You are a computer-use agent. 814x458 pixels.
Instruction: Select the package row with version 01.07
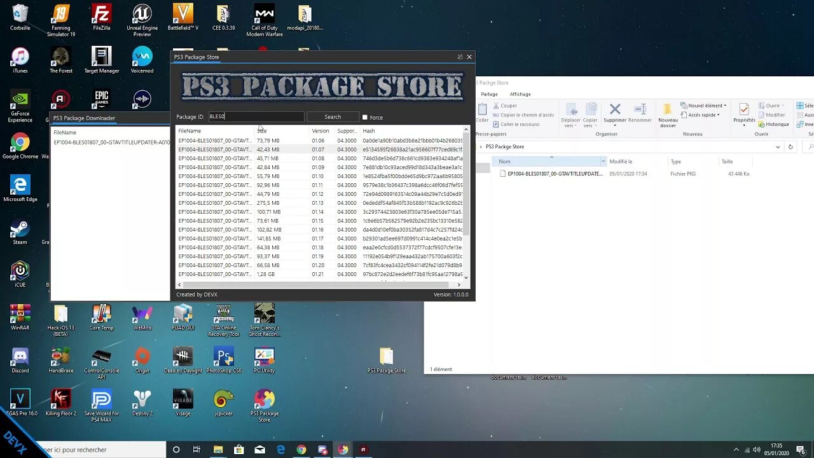click(x=320, y=149)
